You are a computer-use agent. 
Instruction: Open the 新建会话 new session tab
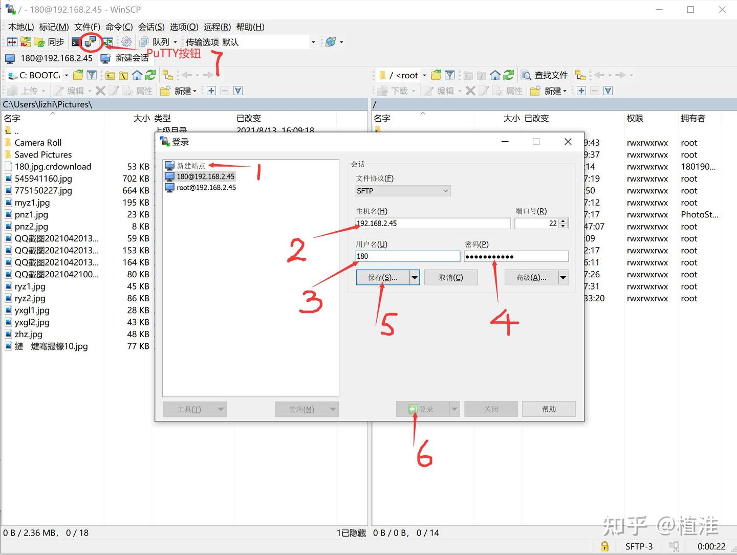(x=125, y=58)
